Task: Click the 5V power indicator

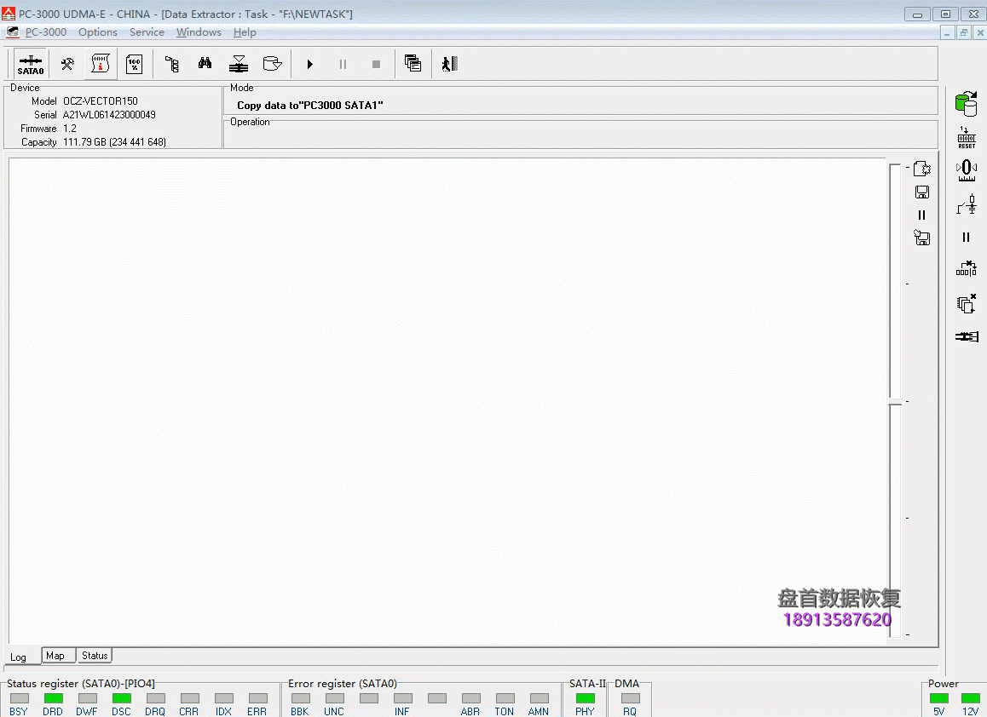Action: tap(939, 698)
